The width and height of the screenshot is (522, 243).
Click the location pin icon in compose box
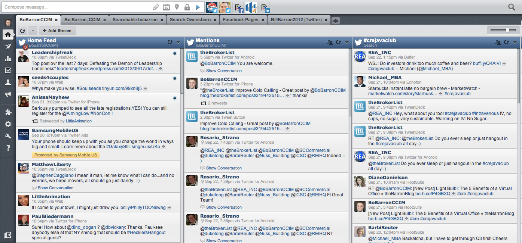[177, 7]
